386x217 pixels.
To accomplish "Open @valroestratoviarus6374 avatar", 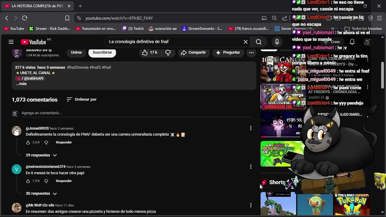I will [17, 169].
